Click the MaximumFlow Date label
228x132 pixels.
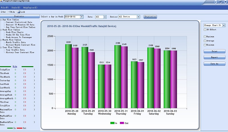coord(6,111)
